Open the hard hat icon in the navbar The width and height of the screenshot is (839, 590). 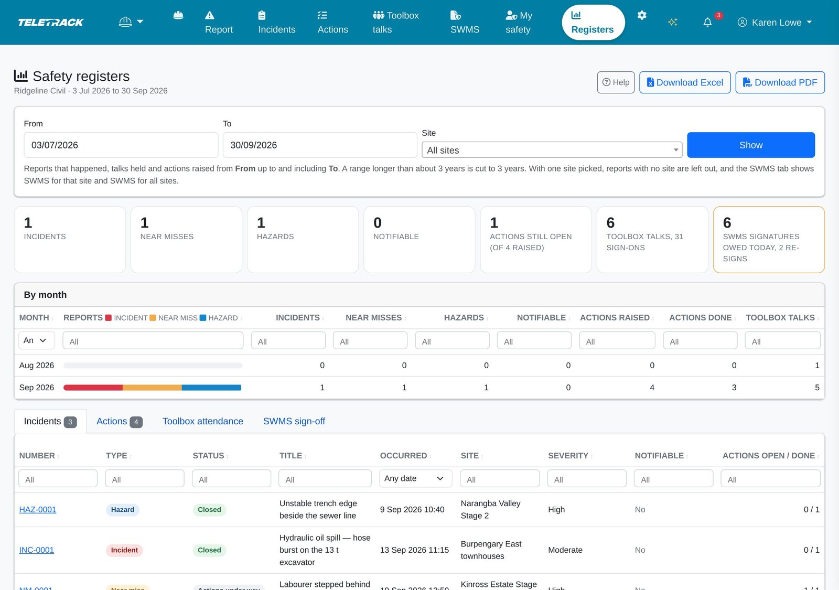click(178, 16)
